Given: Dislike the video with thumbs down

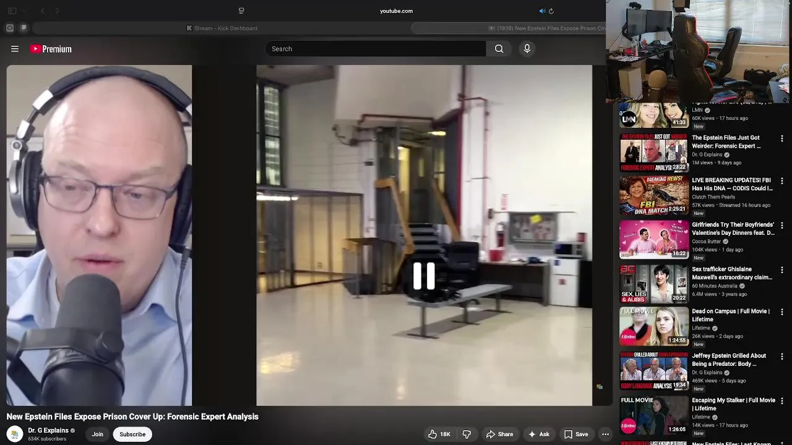Looking at the screenshot, I should (467, 434).
